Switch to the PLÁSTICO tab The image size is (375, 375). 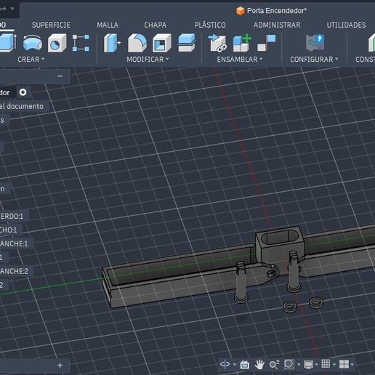point(210,25)
